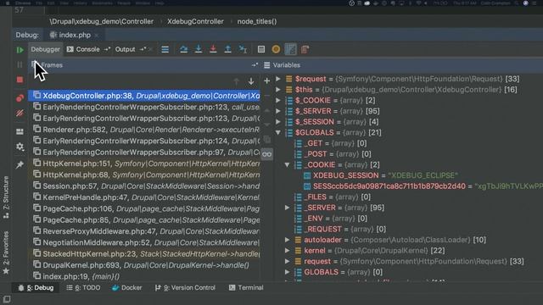Click the tool window toggle icon at bottom-left corner
The image size is (543, 305).
click(x=7, y=299)
